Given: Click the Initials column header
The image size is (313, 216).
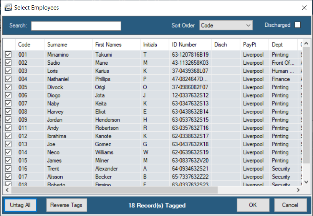Looking at the screenshot, I should (x=155, y=44).
